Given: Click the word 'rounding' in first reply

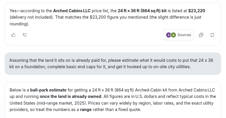Looking at the screenshot, I should pos(18,24).
